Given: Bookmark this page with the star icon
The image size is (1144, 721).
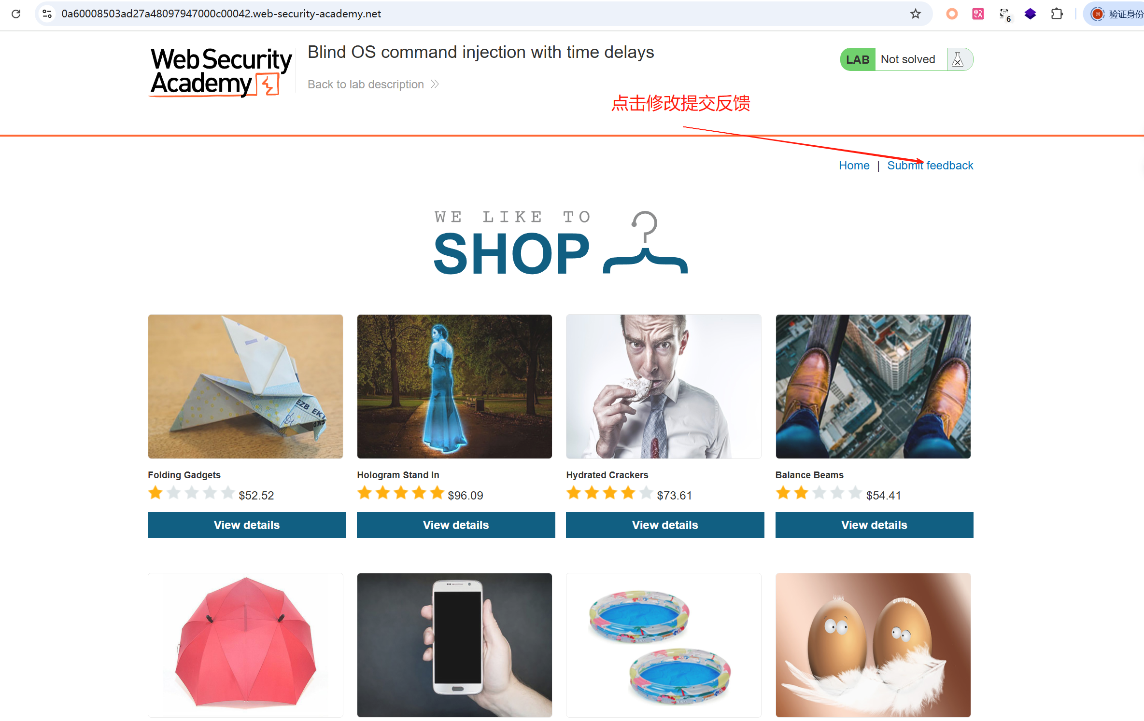Looking at the screenshot, I should (x=915, y=14).
